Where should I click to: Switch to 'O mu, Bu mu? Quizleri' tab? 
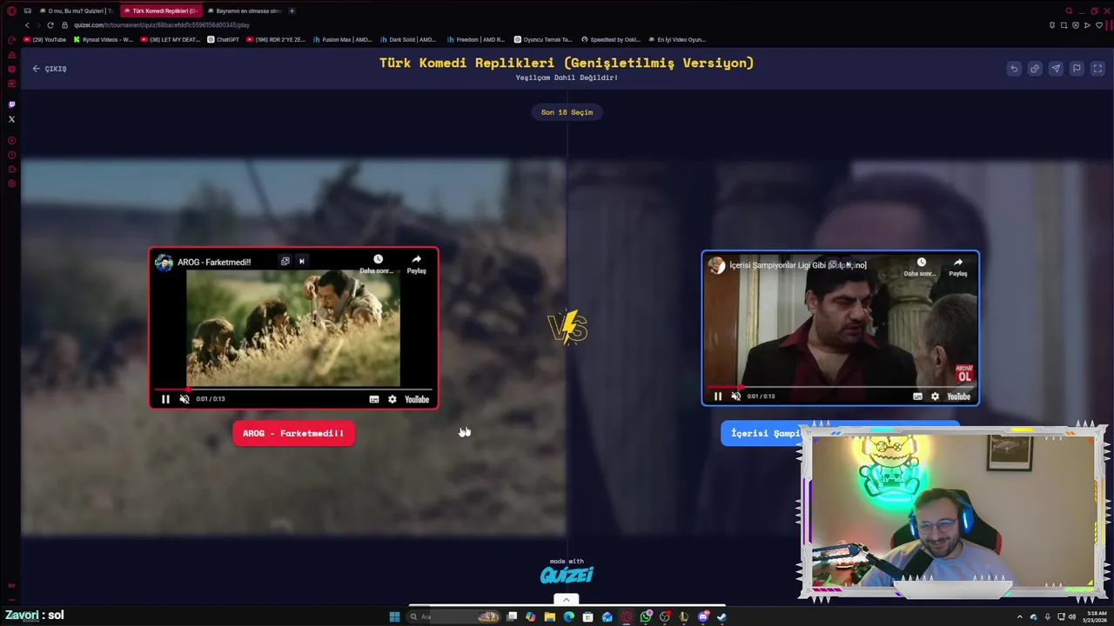tap(76, 10)
